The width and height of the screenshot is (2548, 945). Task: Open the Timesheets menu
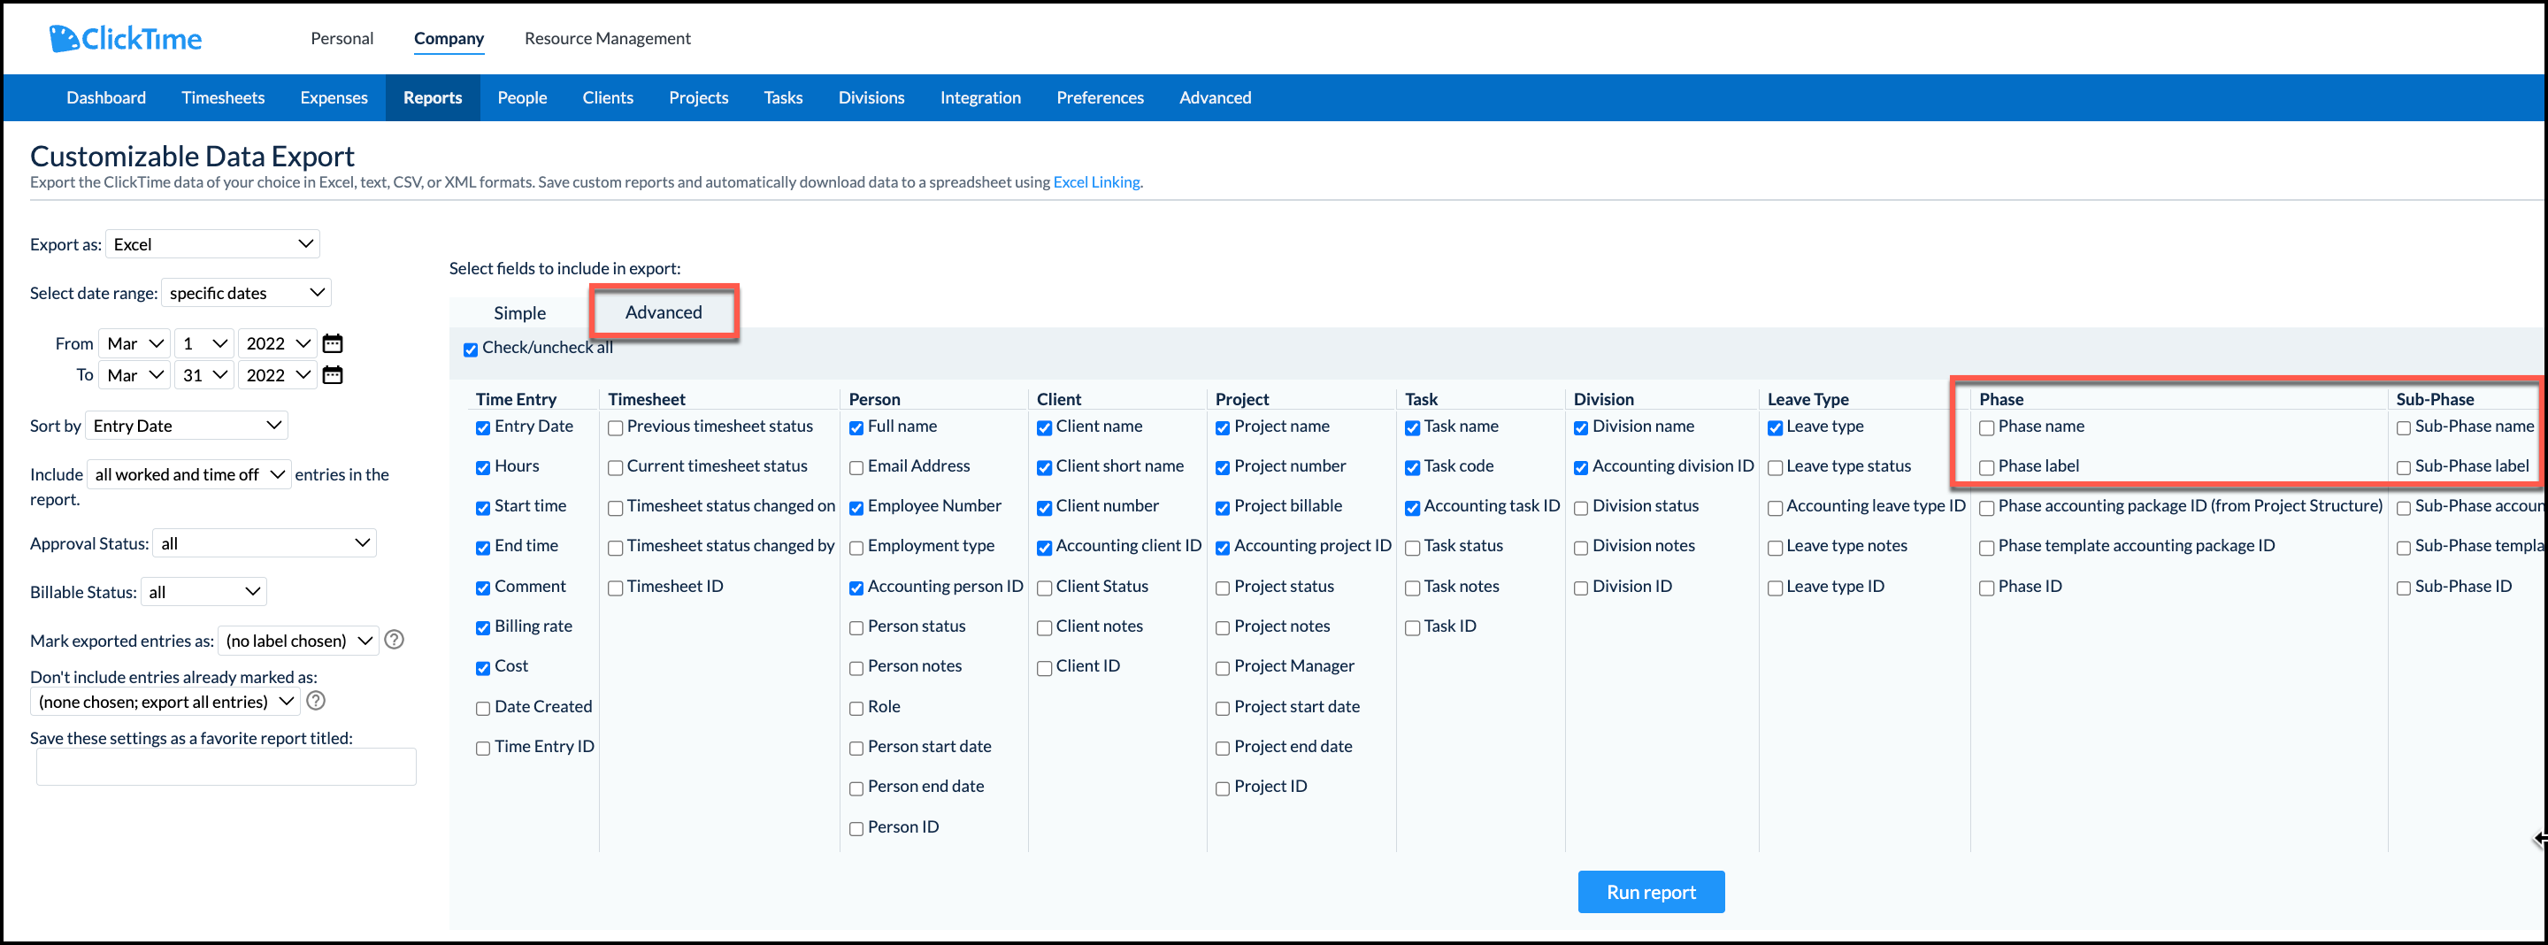tap(224, 97)
